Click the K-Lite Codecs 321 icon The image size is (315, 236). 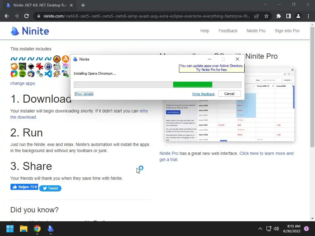pyautogui.click(x=57, y=66)
